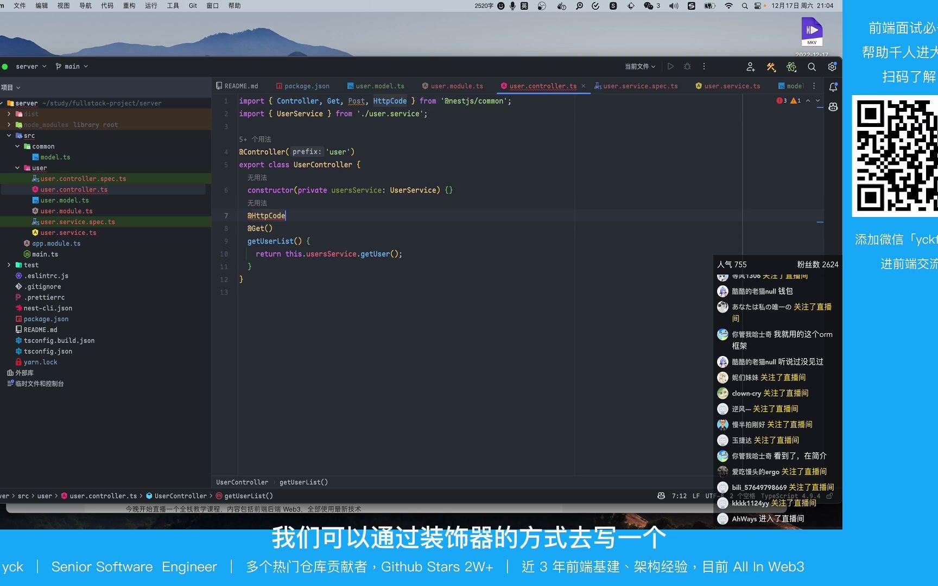
Task: Click the build tools hammer icon
Action: (771, 67)
